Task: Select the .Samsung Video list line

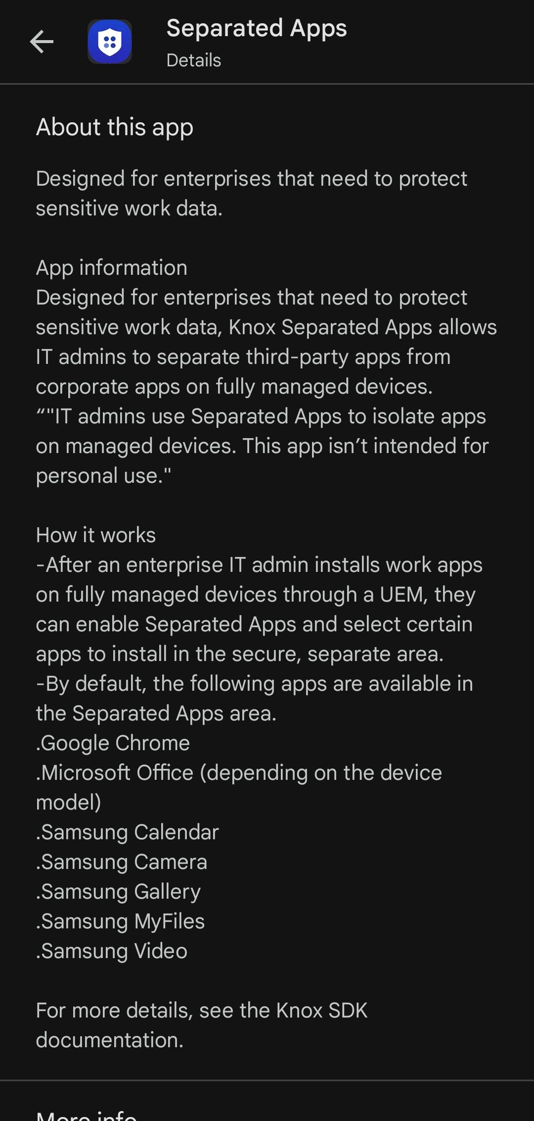Action: coord(112,951)
